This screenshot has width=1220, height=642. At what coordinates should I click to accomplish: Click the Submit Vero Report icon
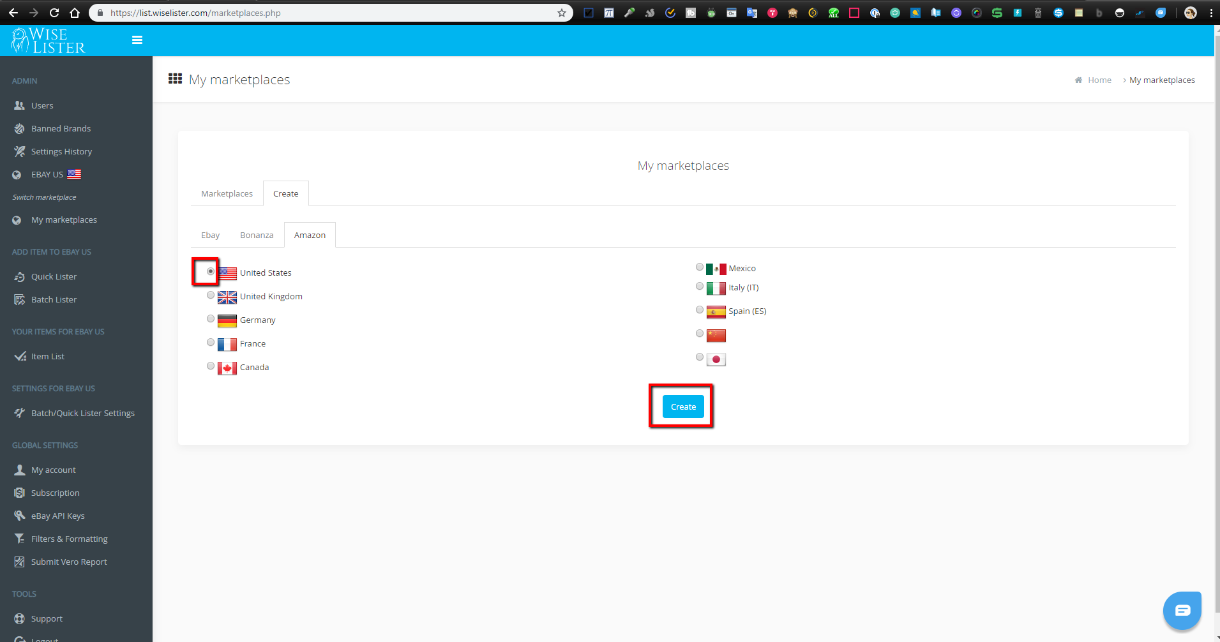(19, 562)
